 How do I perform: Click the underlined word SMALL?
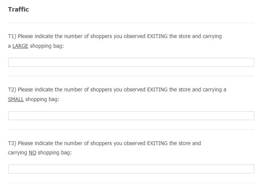pyautogui.click(x=16, y=99)
